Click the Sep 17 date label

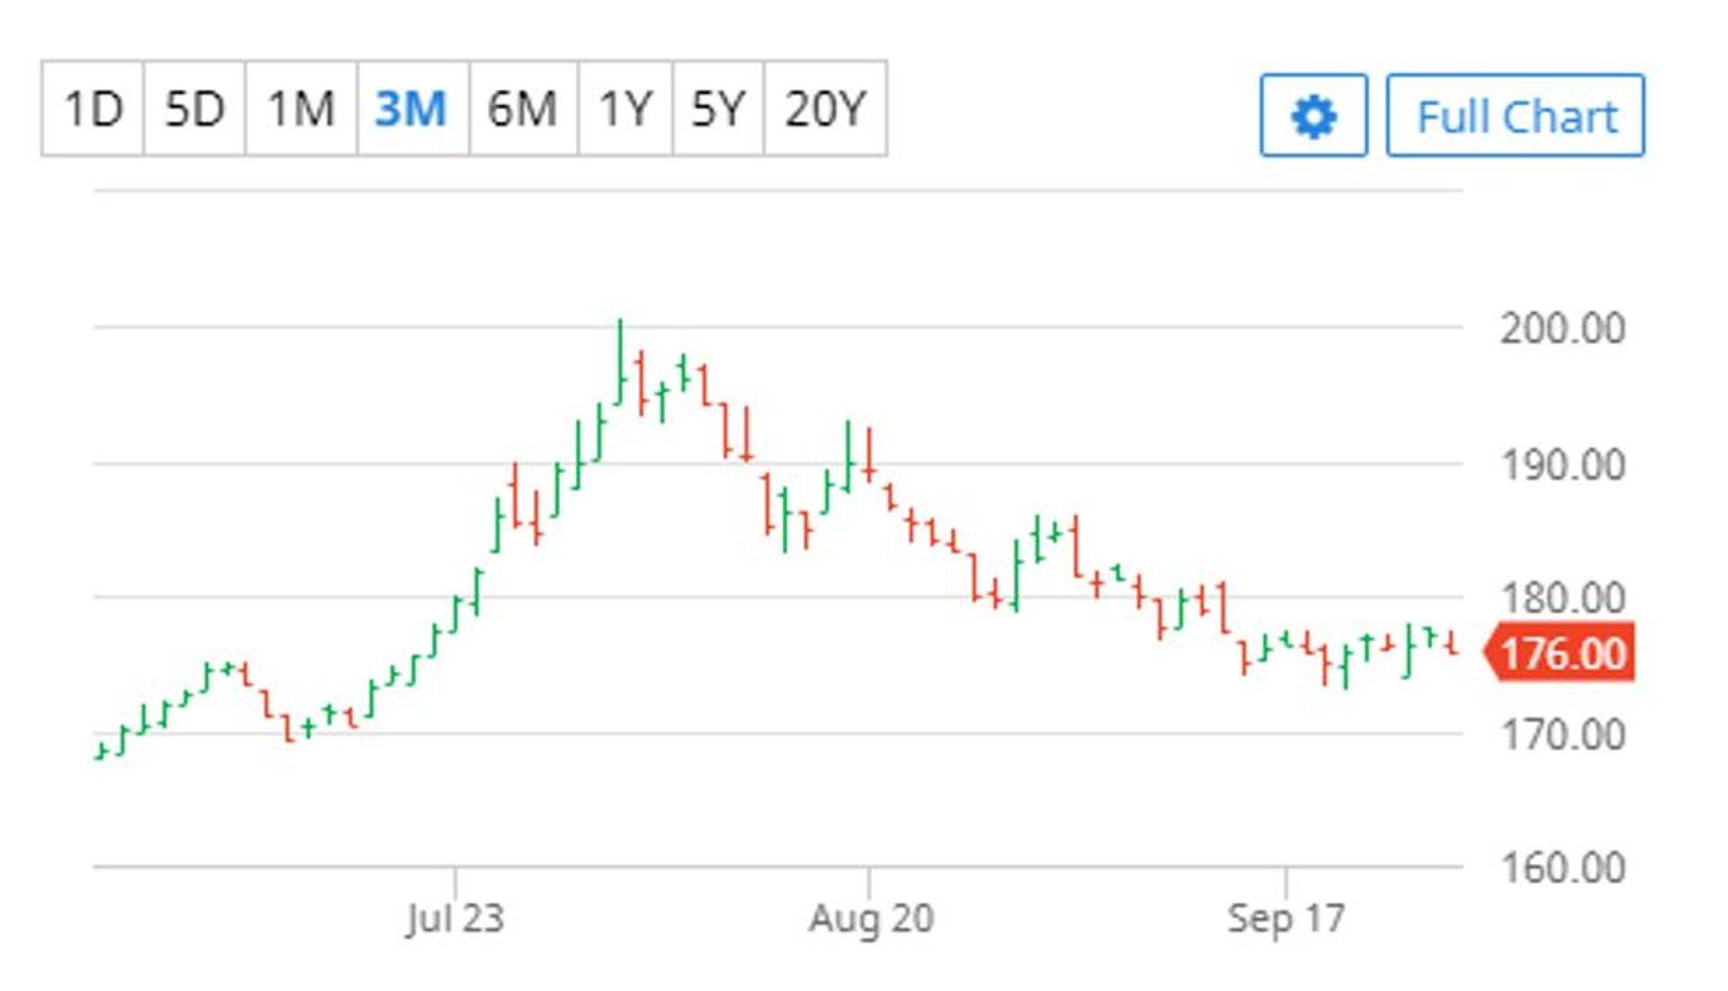[1285, 919]
